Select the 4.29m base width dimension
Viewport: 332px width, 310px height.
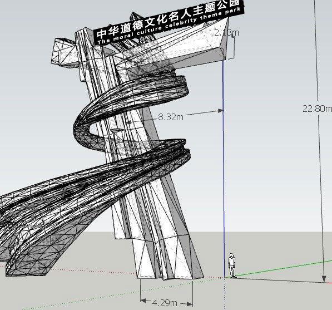(x=165, y=303)
